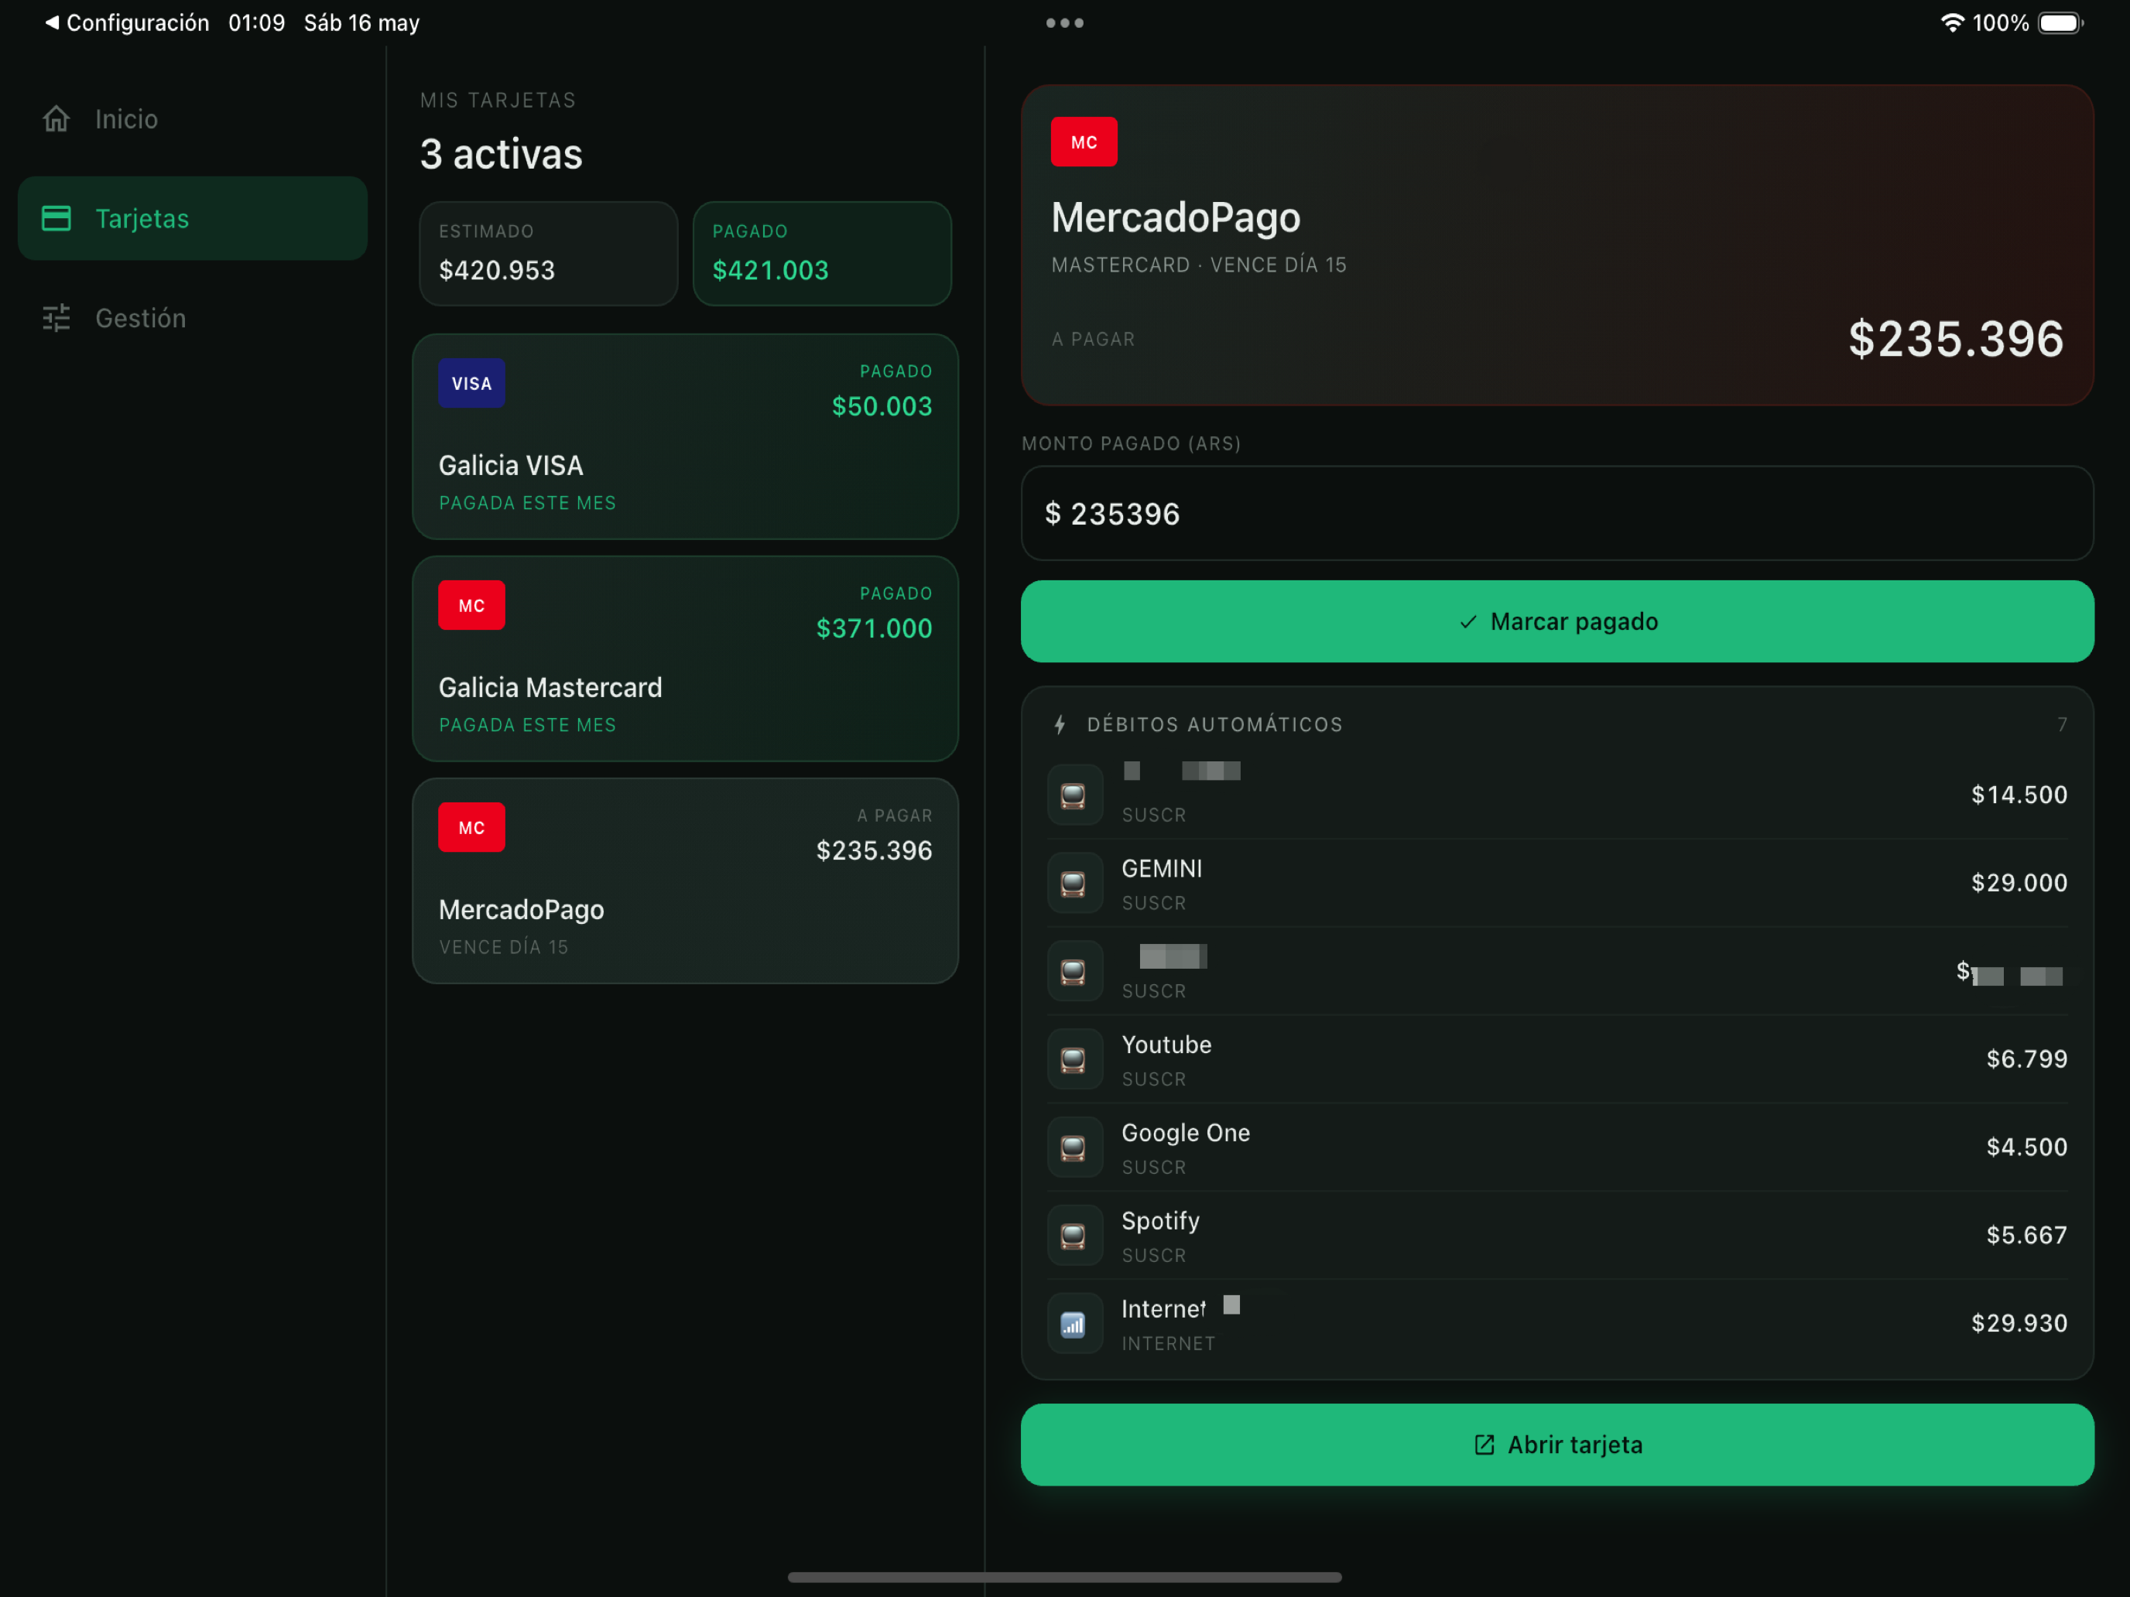Click the lightning icon beside Débitos Automáticos

click(1060, 724)
